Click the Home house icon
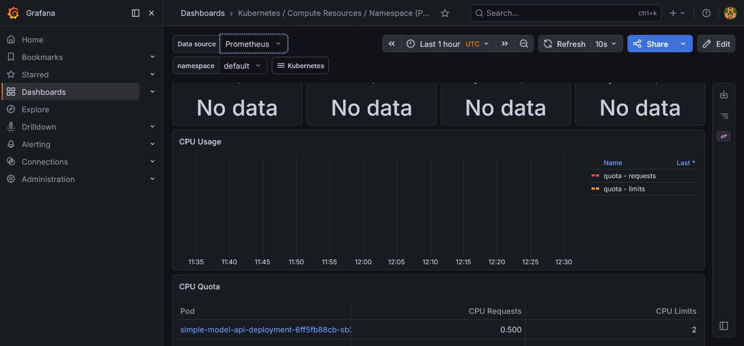 (11, 40)
